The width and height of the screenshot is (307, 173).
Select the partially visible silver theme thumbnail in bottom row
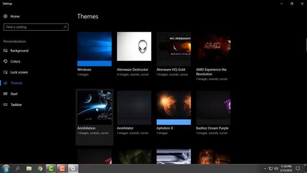[174, 157]
